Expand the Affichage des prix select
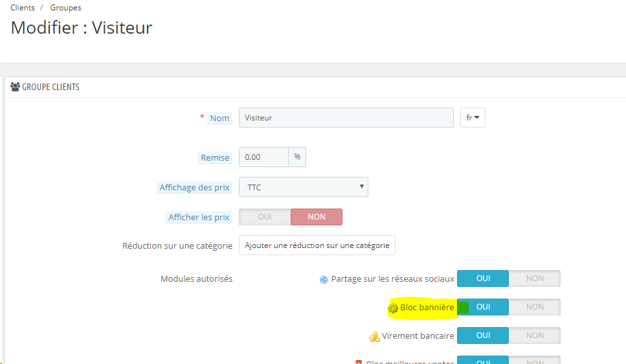This screenshot has height=364, width=626. point(304,187)
